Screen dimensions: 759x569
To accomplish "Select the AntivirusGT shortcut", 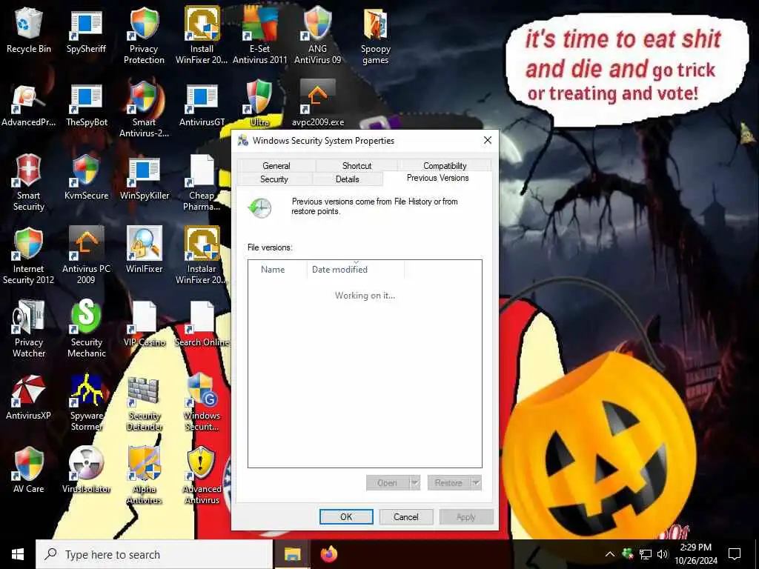I will [x=202, y=105].
